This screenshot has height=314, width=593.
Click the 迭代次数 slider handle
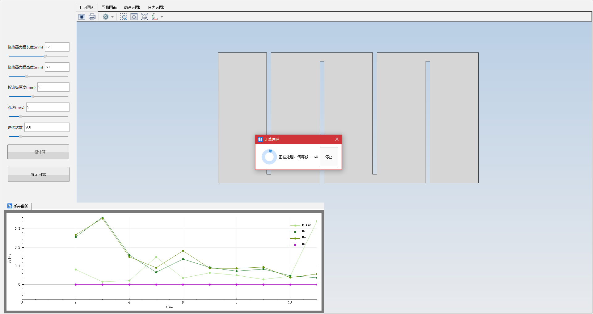(x=20, y=136)
